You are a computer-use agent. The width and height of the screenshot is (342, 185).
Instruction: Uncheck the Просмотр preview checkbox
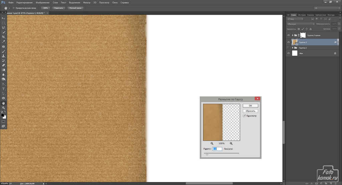[x=244, y=116]
